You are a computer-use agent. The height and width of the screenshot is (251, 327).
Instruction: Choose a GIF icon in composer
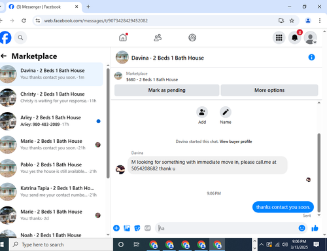click(x=148, y=228)
